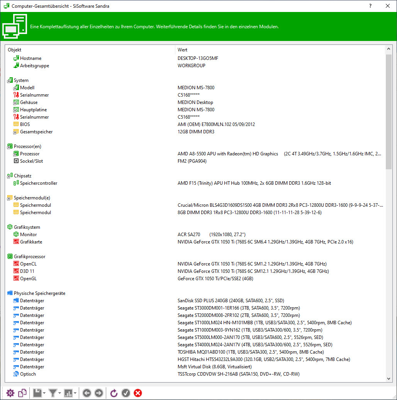Screen dimensions: 397x400
Task: Select the HGST Hitachi HTS543232L9A300 value
Action: [x=264, y=359]
